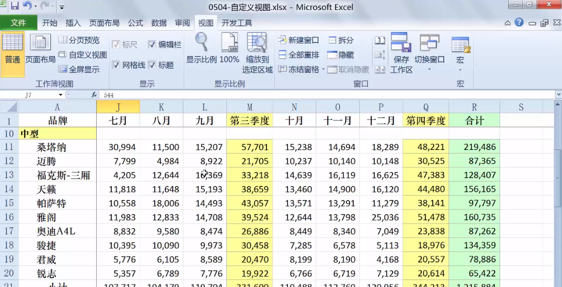Click the 第四季度 header cell

pos(426,120)
